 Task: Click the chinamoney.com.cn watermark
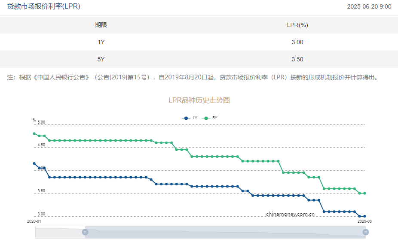[x=290, y=214]
